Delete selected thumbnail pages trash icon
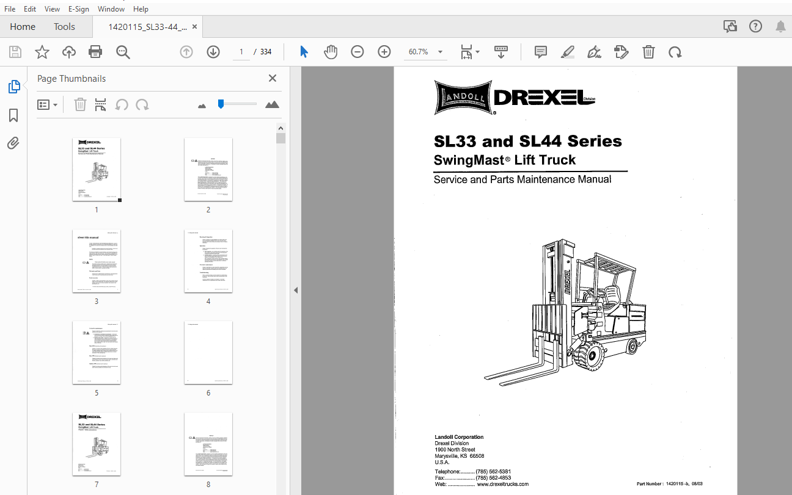 [x=80, y=104]
